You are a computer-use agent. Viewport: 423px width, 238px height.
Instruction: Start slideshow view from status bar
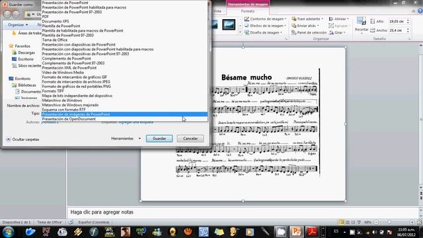click(359, 222)
